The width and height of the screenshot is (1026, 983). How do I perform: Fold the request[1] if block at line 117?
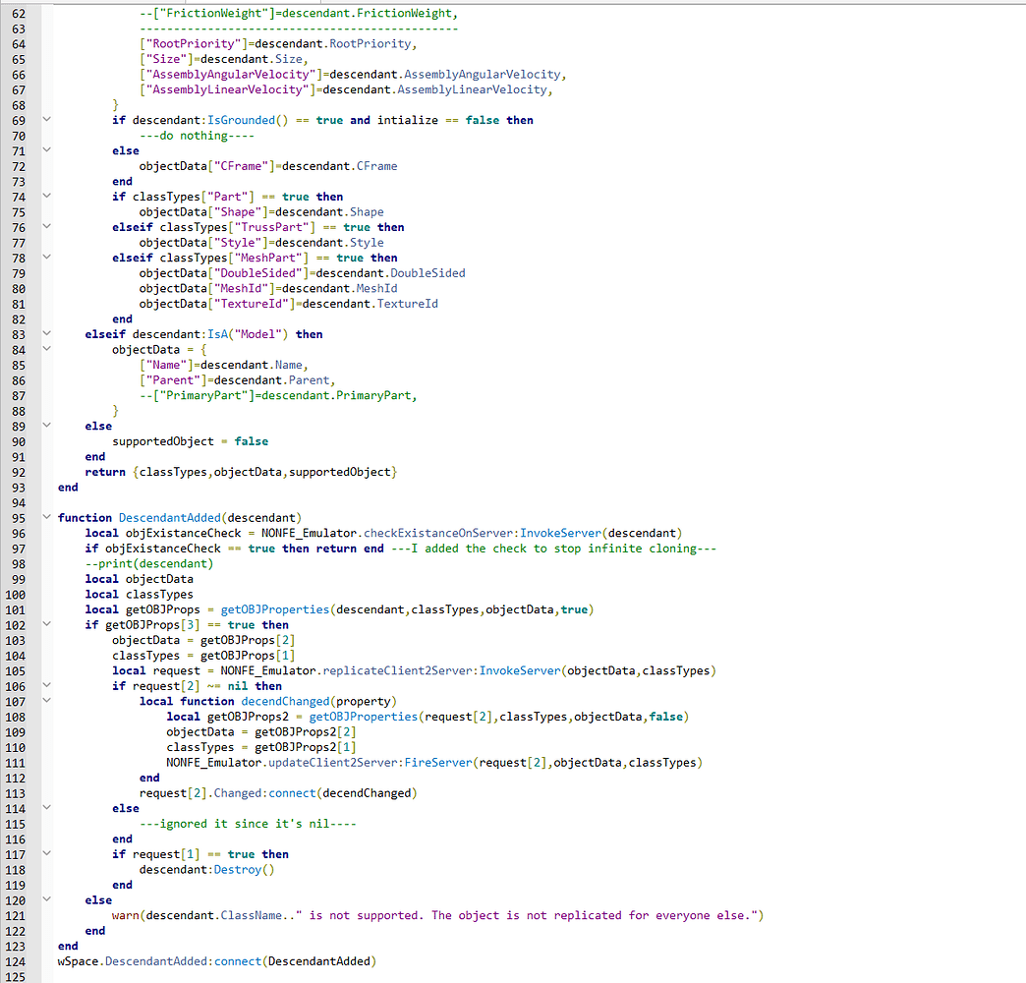point(46,853)
